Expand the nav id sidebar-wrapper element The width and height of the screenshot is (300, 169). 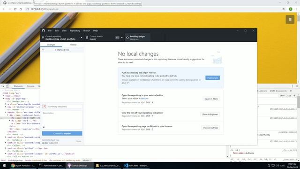point(6,107)
